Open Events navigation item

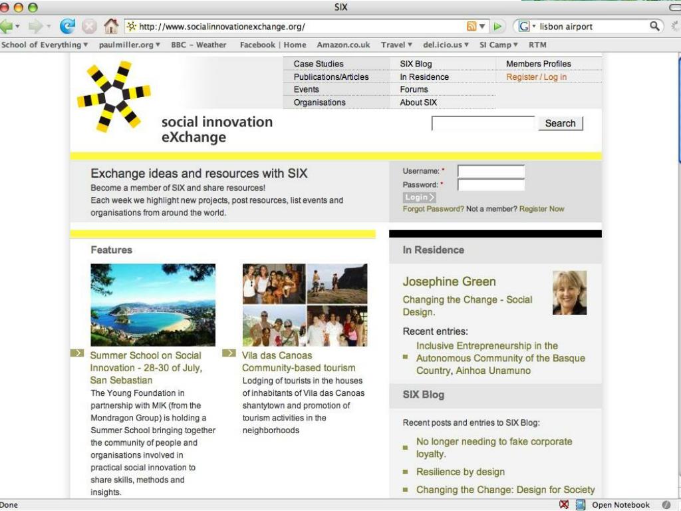306,90
